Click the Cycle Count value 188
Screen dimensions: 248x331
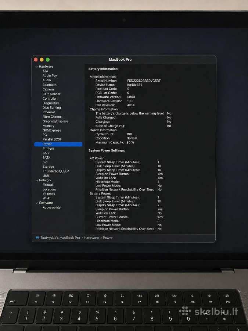tap(129, 134)
